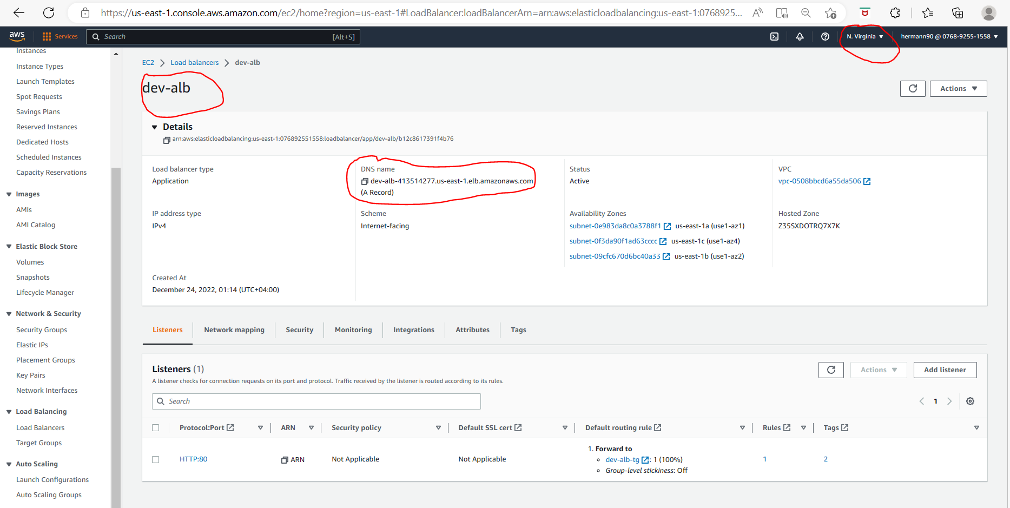This screenshot has height=508, width=1010.
Task: Go to the next listeners page arrow
Action: click(949, 401)
